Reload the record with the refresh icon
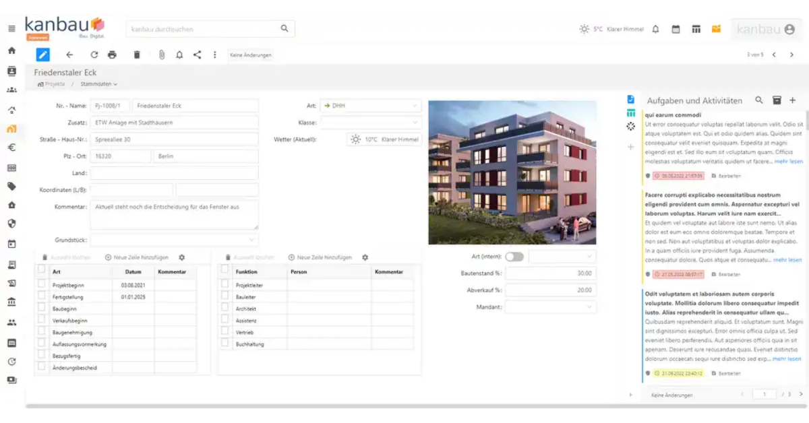Screen dimensions: 809x423 point(94,55)
